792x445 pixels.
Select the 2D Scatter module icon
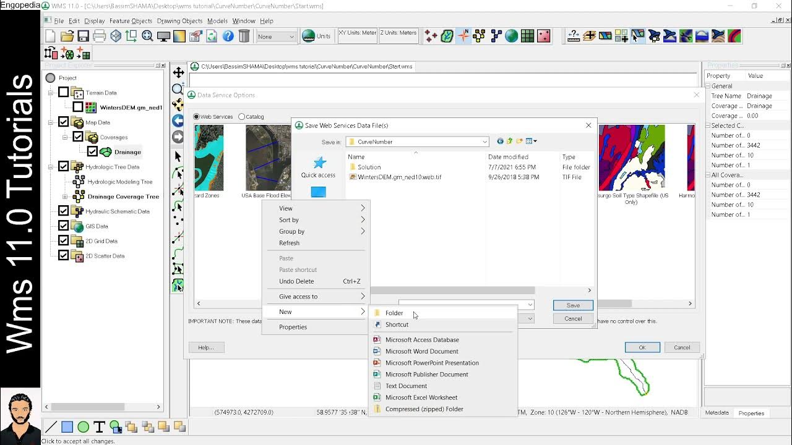click(x=543, y=36)
